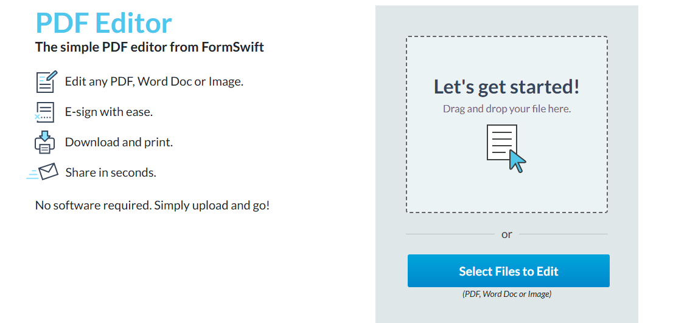Click the 'or' divider text
Viewport: 673px width, 323px height.
507,234
